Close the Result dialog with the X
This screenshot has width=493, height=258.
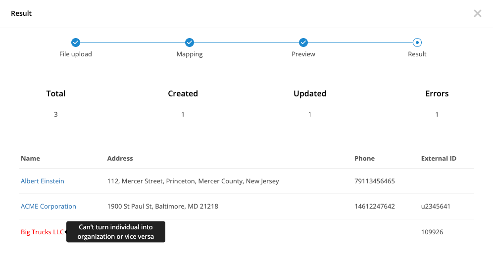tap(477, 13)
